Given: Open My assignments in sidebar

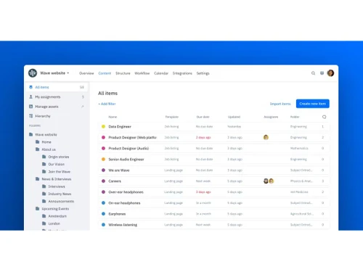Looking at the screenshot, I should click(x=57, y=96).
